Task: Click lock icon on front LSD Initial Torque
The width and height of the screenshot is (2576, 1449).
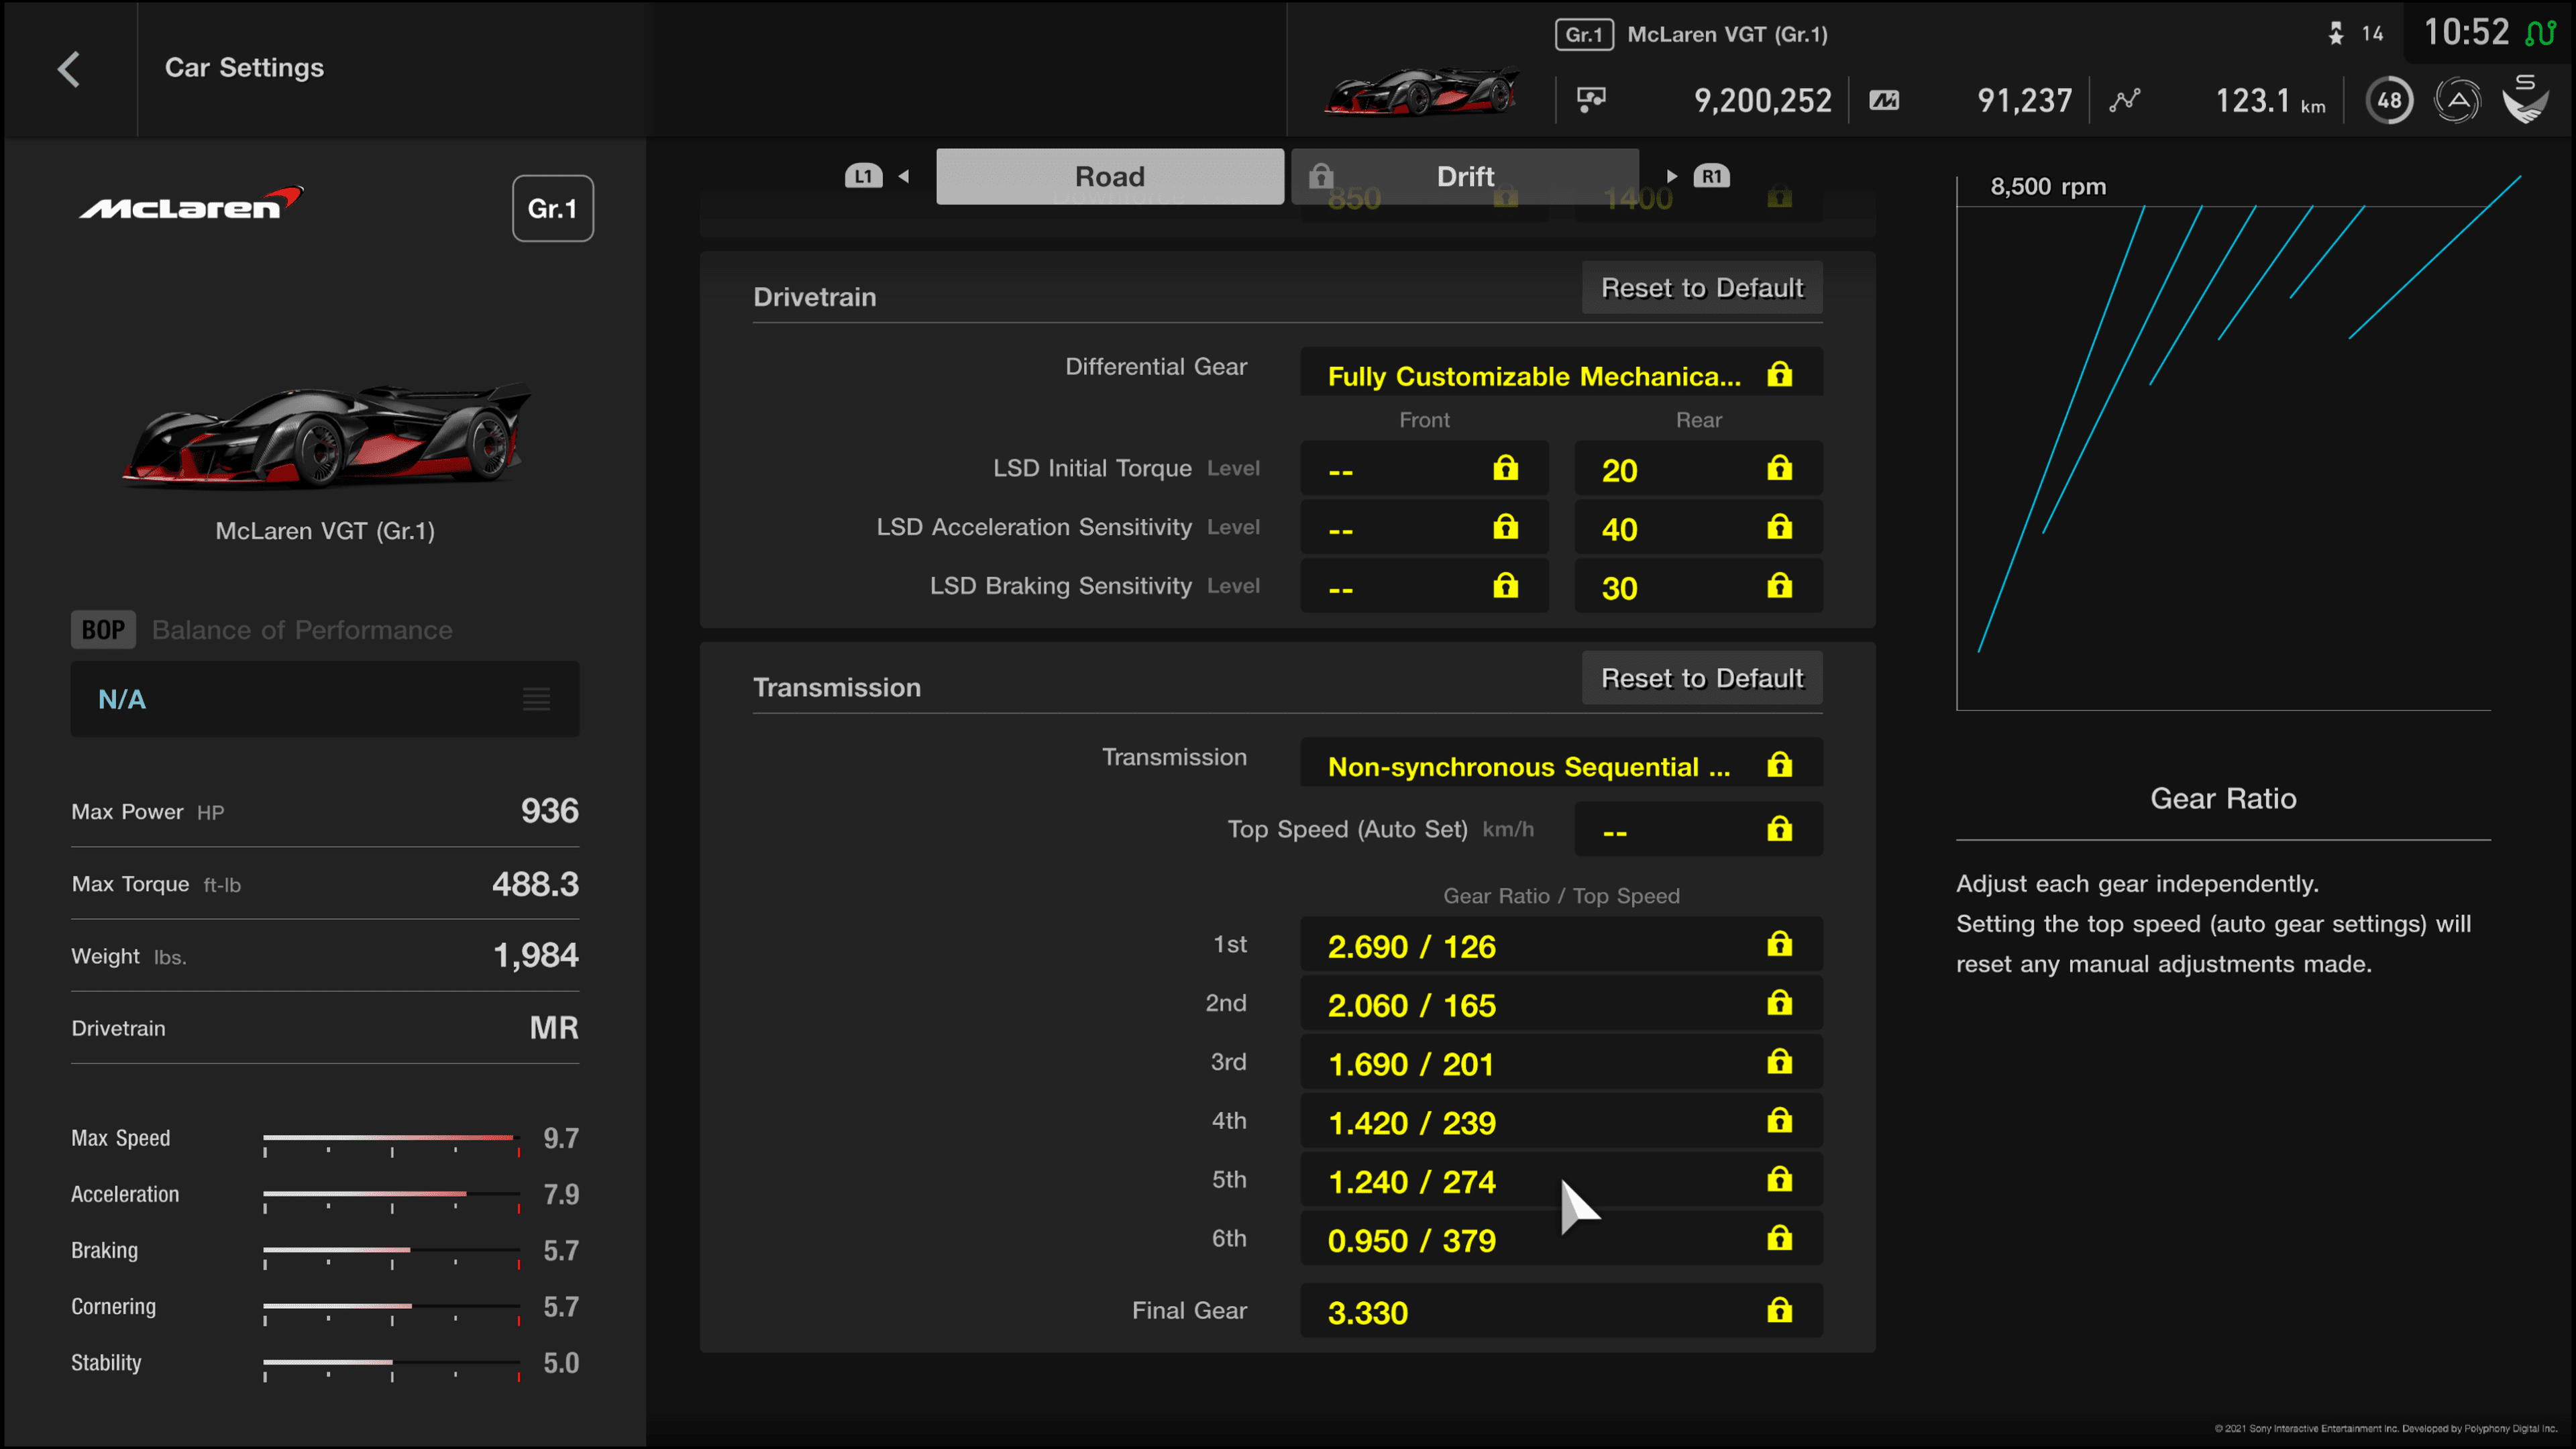Action: [x=1505, y=468]
